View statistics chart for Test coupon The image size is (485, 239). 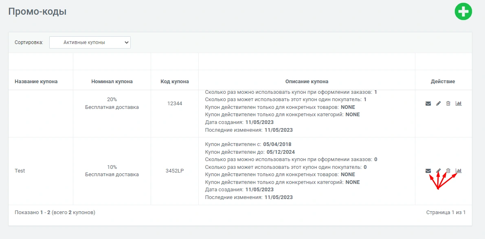[x=459, y=171]
